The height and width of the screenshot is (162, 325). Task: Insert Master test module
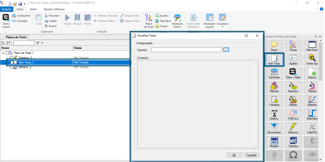click(x=293, y=101)
